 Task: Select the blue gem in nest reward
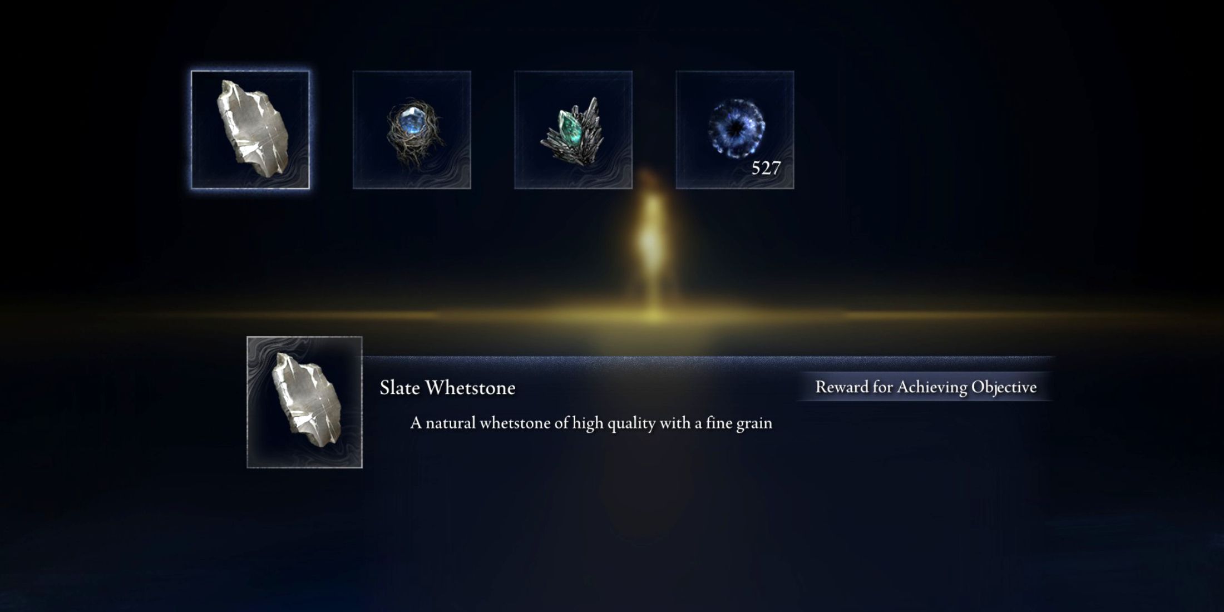click(412, 130)
